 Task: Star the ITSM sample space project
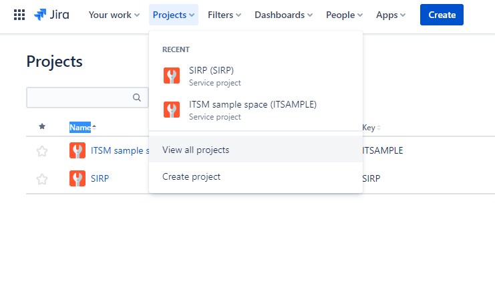click(42, 151)
